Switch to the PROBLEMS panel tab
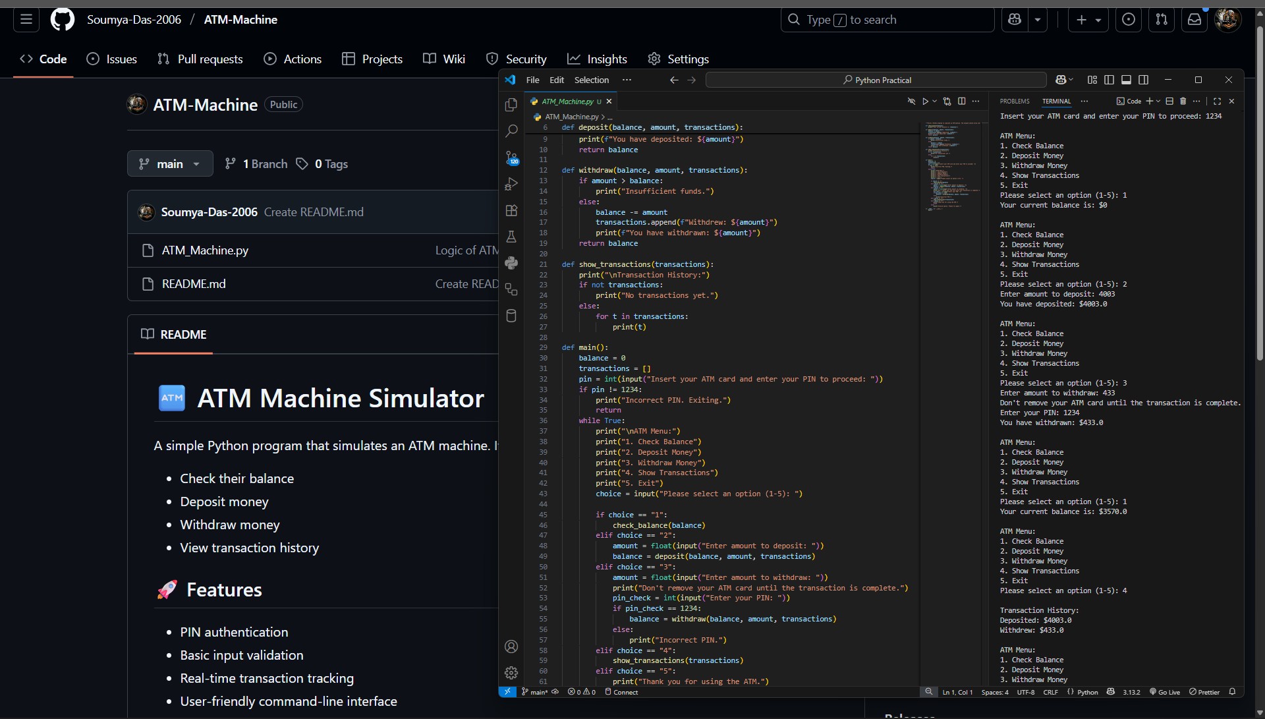 coord(1015,101)
